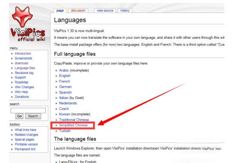Switch to the view source tab
The image size is (236, 163).
coord(105,10)
